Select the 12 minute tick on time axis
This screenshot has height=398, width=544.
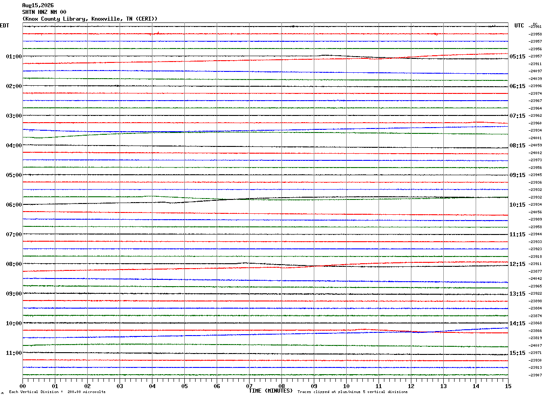(x=411, y=386)
